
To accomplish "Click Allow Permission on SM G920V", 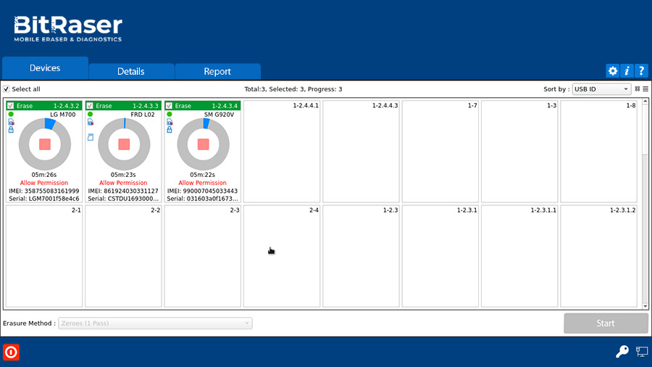I will point(203,183).
